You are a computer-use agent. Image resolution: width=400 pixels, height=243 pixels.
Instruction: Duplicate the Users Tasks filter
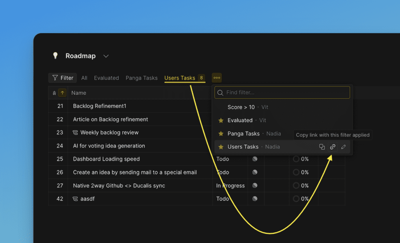click(322, 147)
